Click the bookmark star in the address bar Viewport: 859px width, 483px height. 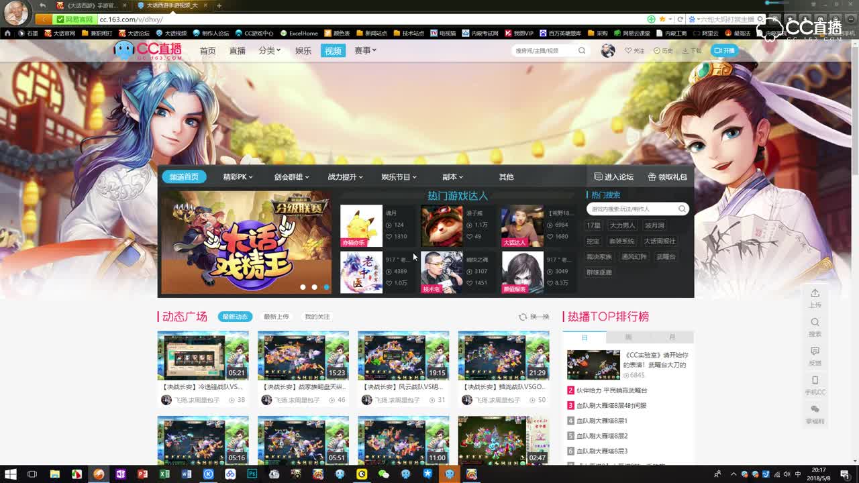pyautogui.click(x=662, y=19)
